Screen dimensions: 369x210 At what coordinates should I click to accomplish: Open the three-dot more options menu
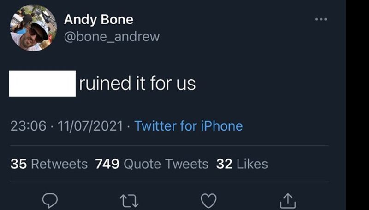pos(321,19)
